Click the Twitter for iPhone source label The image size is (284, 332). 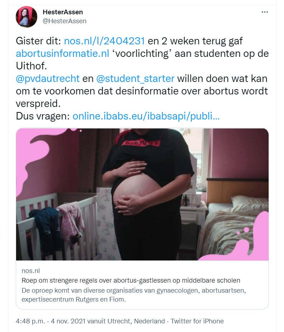click(x=197, y=321)
